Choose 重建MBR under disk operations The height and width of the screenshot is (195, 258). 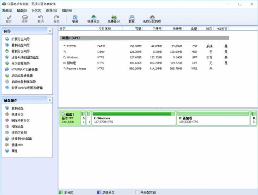(x=14, y=145)
